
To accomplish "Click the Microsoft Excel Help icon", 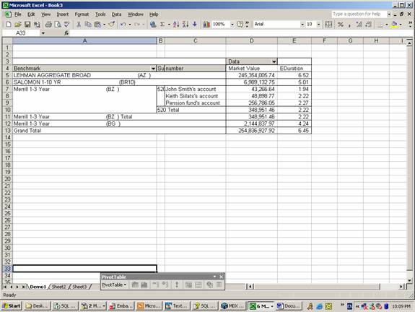I will point(240,25).
